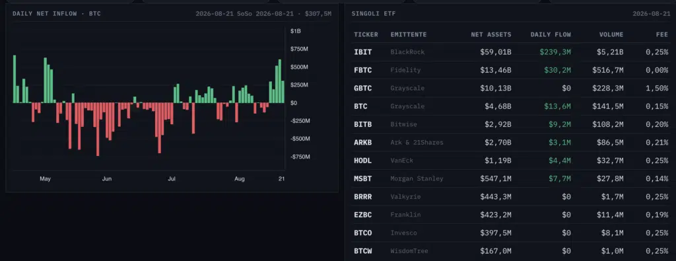
Task: Click the VOLUME column header
Action: pyautogui.click(x=611, y=34)
